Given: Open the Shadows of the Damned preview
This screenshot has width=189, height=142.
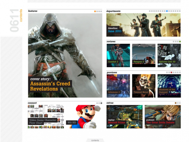Looking at the screenshot, I should tap(169, 86).
